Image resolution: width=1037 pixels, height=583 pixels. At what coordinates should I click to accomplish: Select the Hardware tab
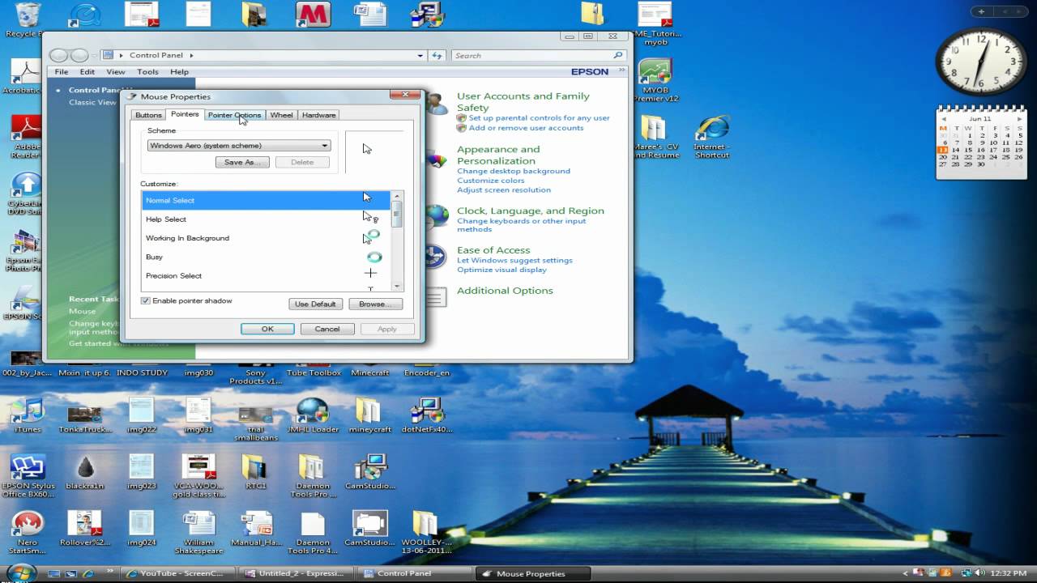318,115
